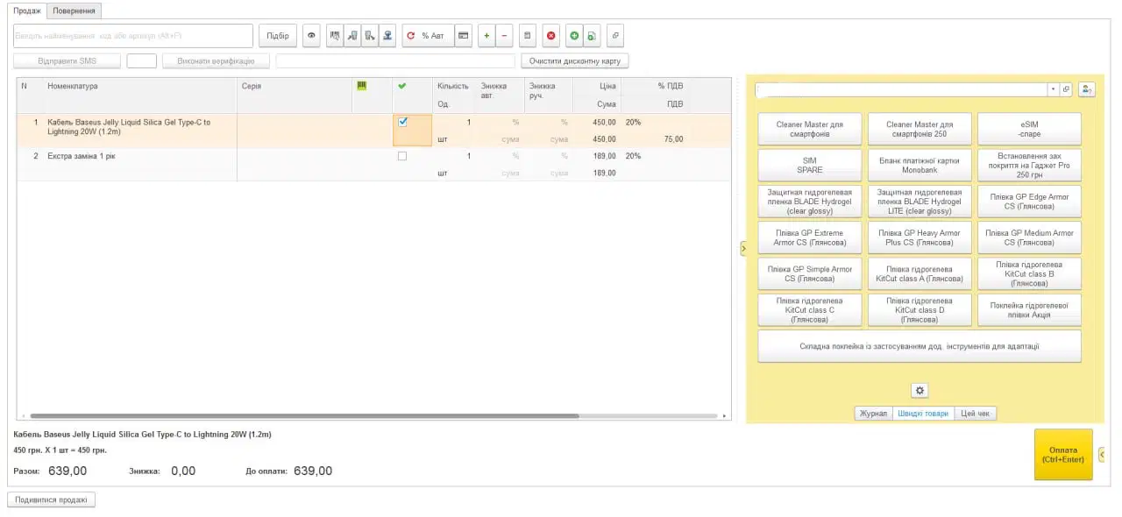Open the Журнал tab
The height and width of the screenshot is (517, 1122).
pos(873,414)
